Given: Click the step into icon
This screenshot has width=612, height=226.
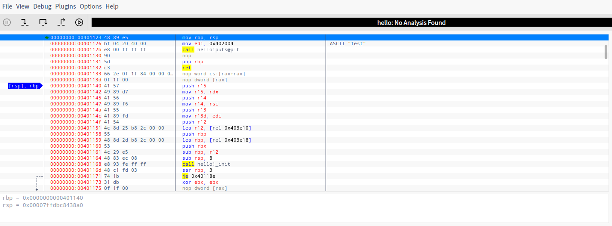Looking at the screenshot, I should (25, 22).
